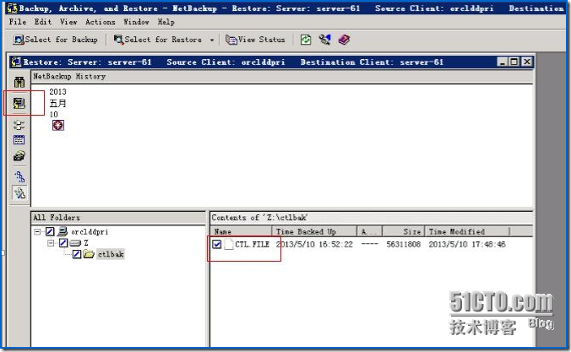Image resolution: width=571 pixels, height=352 pixels.
Task: Open the Actions menu
Action: point(101,22)
